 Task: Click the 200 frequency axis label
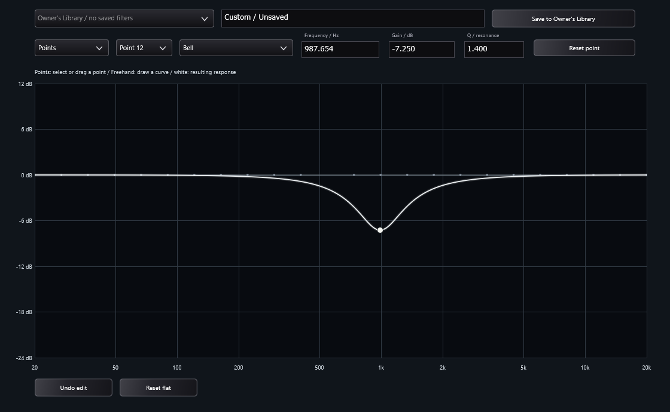[239, 368]
